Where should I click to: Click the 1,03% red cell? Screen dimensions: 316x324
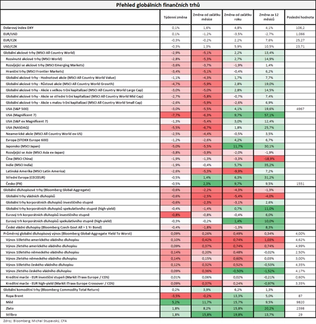(x=269, y=240)
